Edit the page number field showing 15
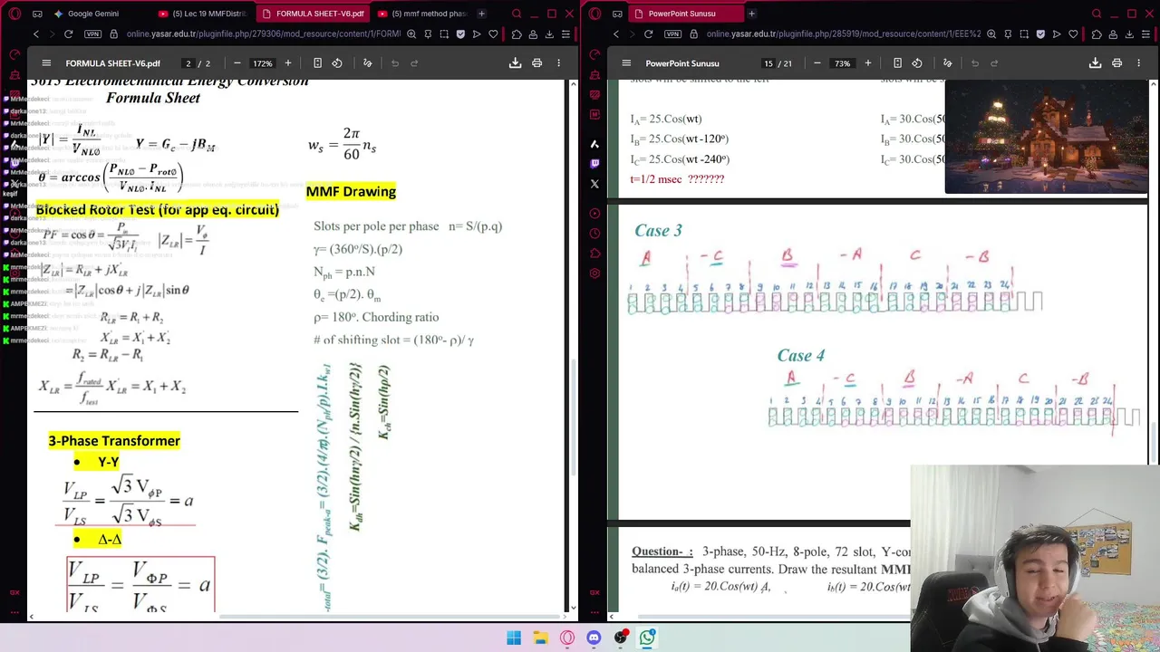Screen dimensions: 1160x652 click(x=768, y=63)
